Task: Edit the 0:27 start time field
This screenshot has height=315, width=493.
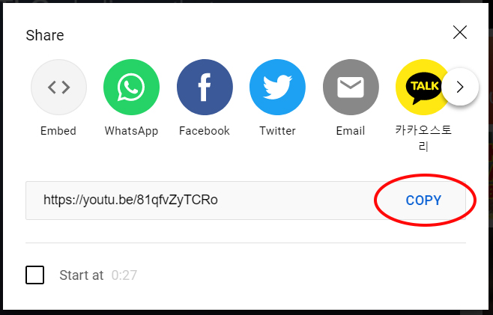Action: point(124,275)
